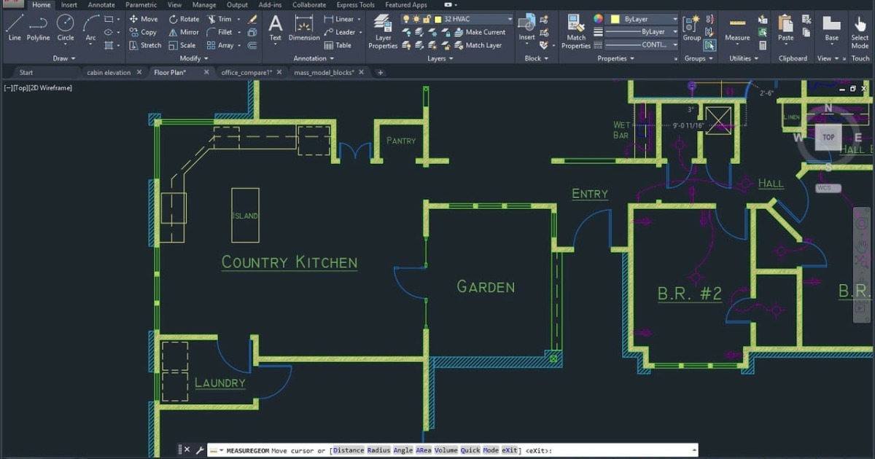Screen dimensions: 875x459
Task: Toggle the 32 HVAC layer lightbulb on/off
Action: 406,19
